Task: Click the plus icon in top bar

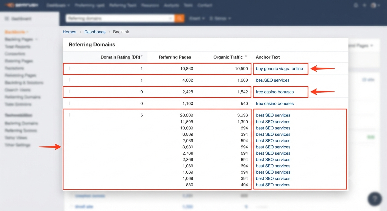Action: pyautogui.click(x=364, y=5)
